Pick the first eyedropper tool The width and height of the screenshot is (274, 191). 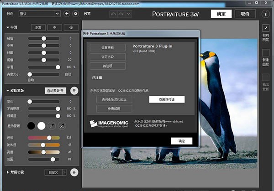tap(52, 126)
